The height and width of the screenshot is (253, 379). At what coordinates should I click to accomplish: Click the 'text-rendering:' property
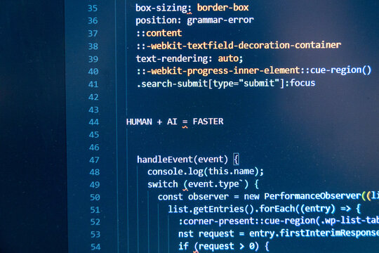(174, 58)
